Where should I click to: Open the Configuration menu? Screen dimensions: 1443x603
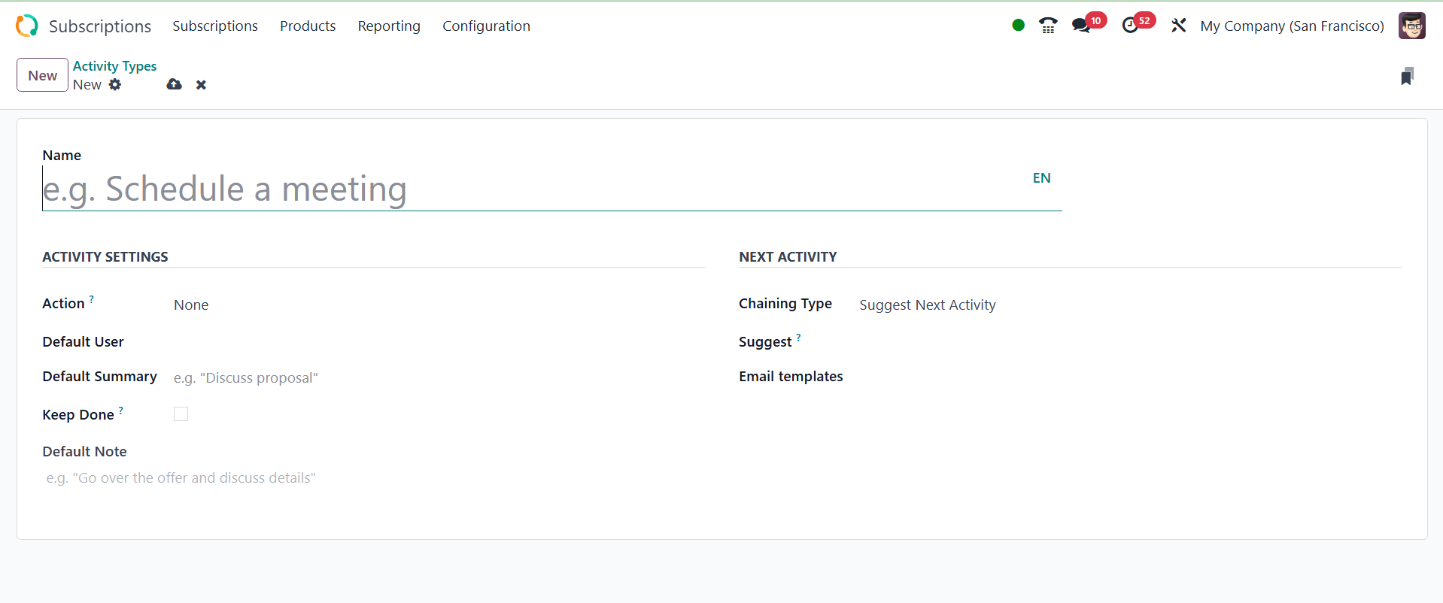486,26
